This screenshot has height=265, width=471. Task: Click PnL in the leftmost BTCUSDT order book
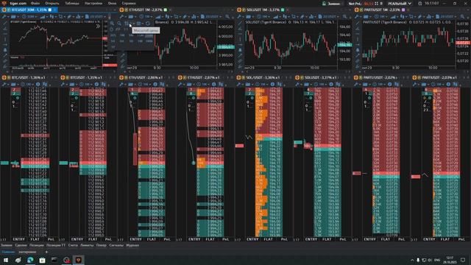51,239
